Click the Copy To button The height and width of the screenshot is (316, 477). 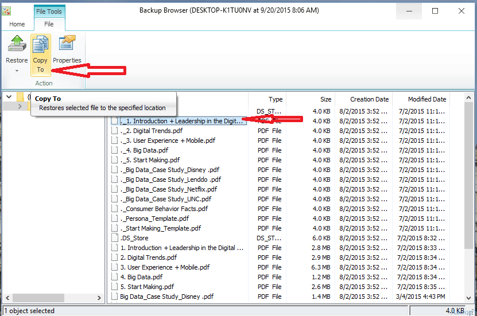40,54
